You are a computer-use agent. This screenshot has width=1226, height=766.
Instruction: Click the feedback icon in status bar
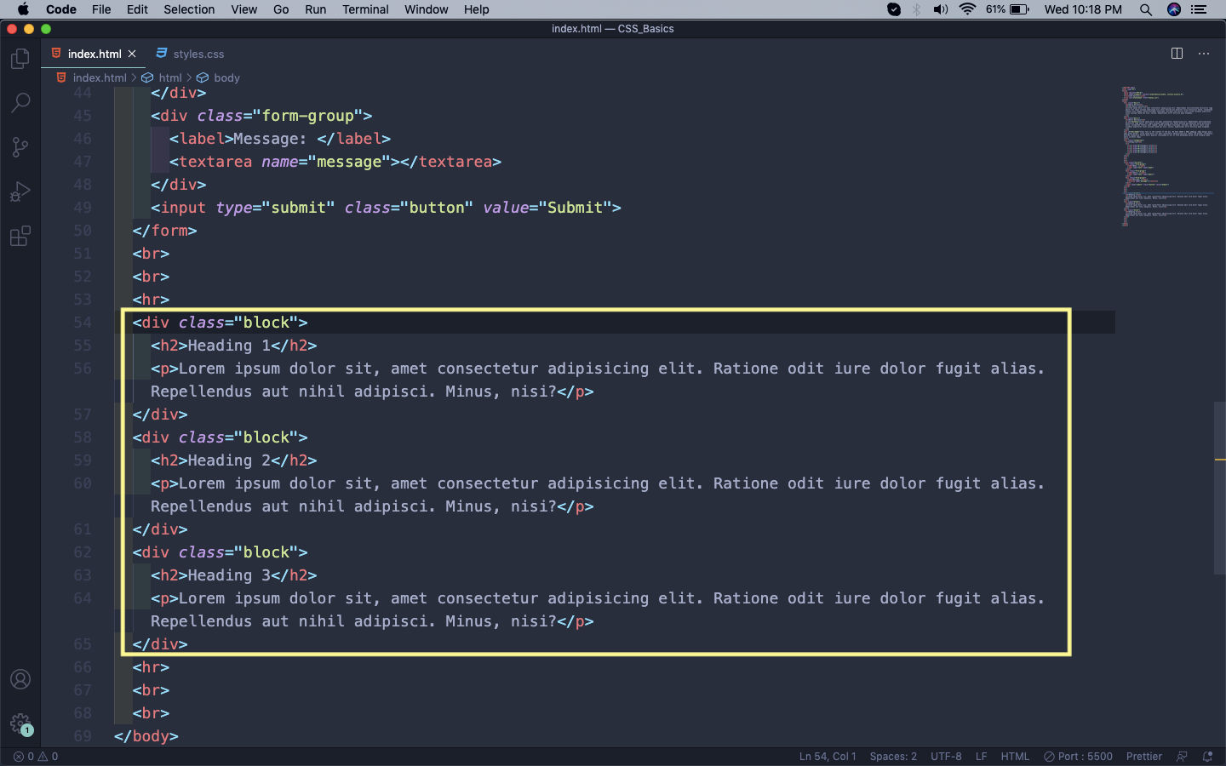tap(1182, 756)
